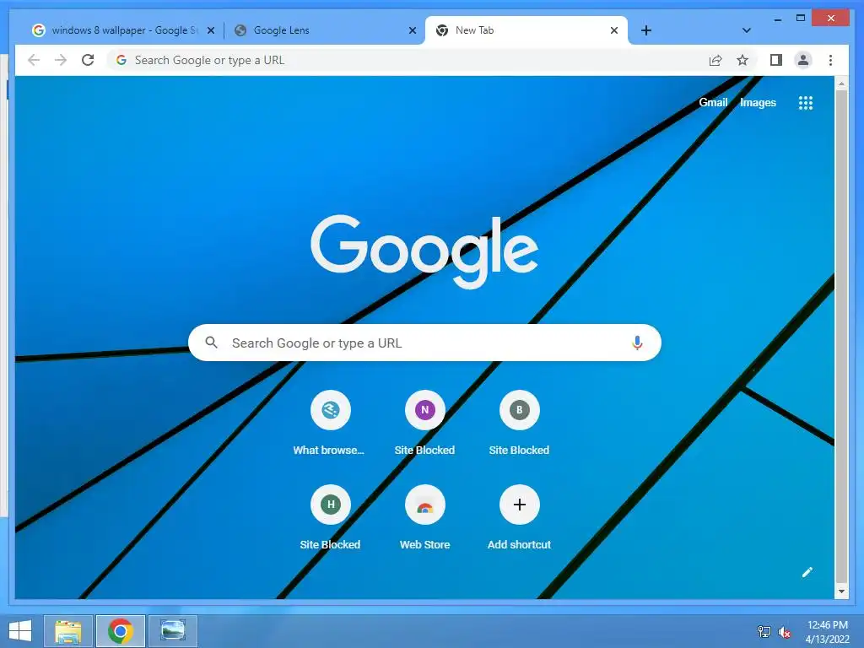Viewport: 864px width, 648px height.
Task: Expand the tab search dropdown arrow
Action: coord(746,30)
